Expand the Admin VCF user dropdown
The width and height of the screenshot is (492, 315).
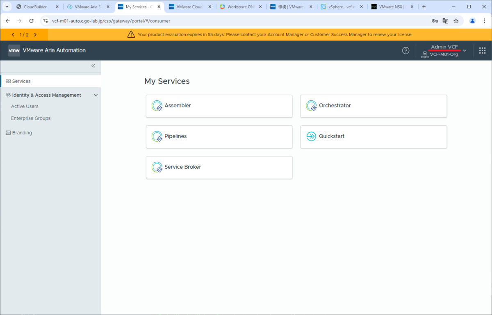pyautogui.click(x=465, y=50)
